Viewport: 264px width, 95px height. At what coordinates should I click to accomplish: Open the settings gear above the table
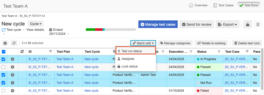(5, 43)
